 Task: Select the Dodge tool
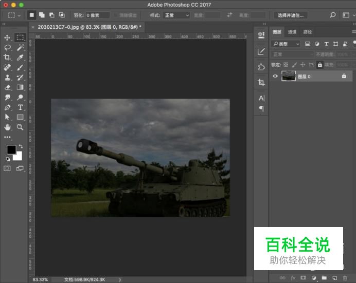point(20,98)
